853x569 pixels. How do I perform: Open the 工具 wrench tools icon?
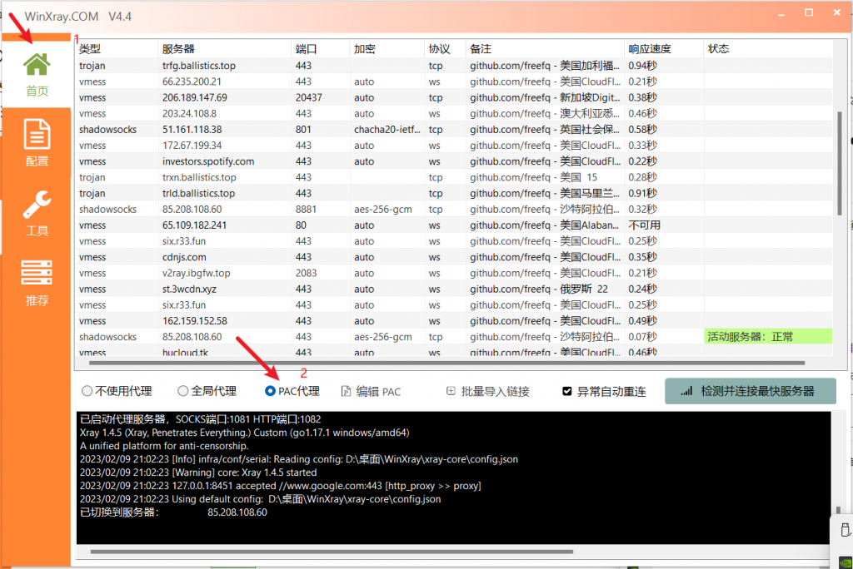tap(37, 205)
